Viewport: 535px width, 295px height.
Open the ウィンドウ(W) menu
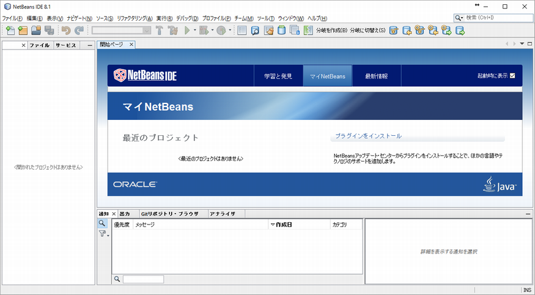(290, 18)
